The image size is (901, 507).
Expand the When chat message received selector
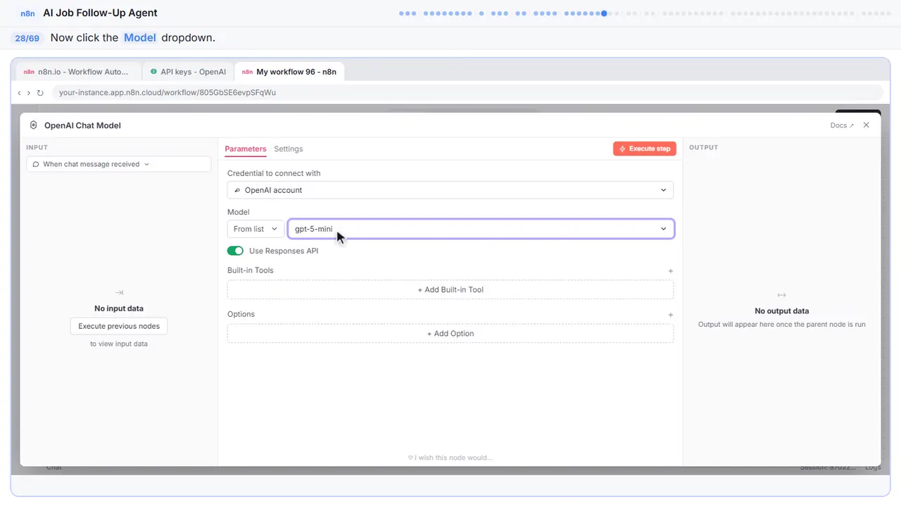118,164
